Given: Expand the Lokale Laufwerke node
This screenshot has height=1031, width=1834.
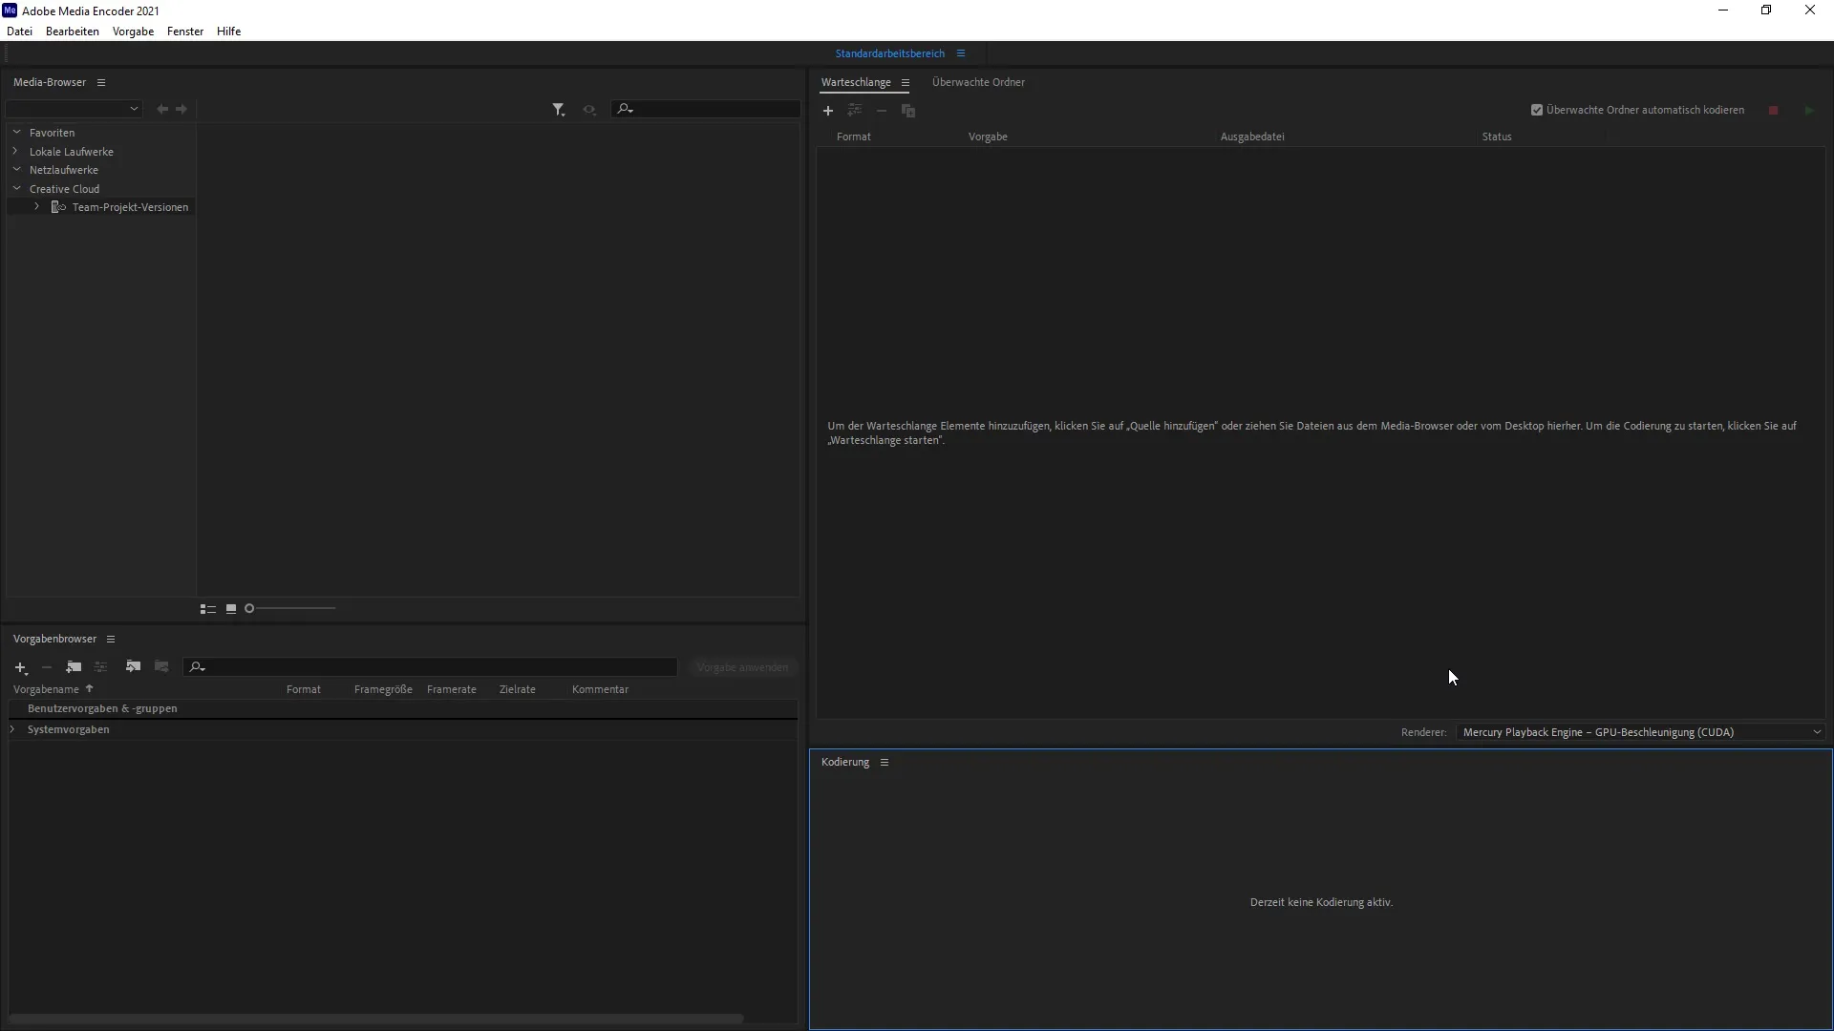Looking at the screenshot, I should 16,151.
